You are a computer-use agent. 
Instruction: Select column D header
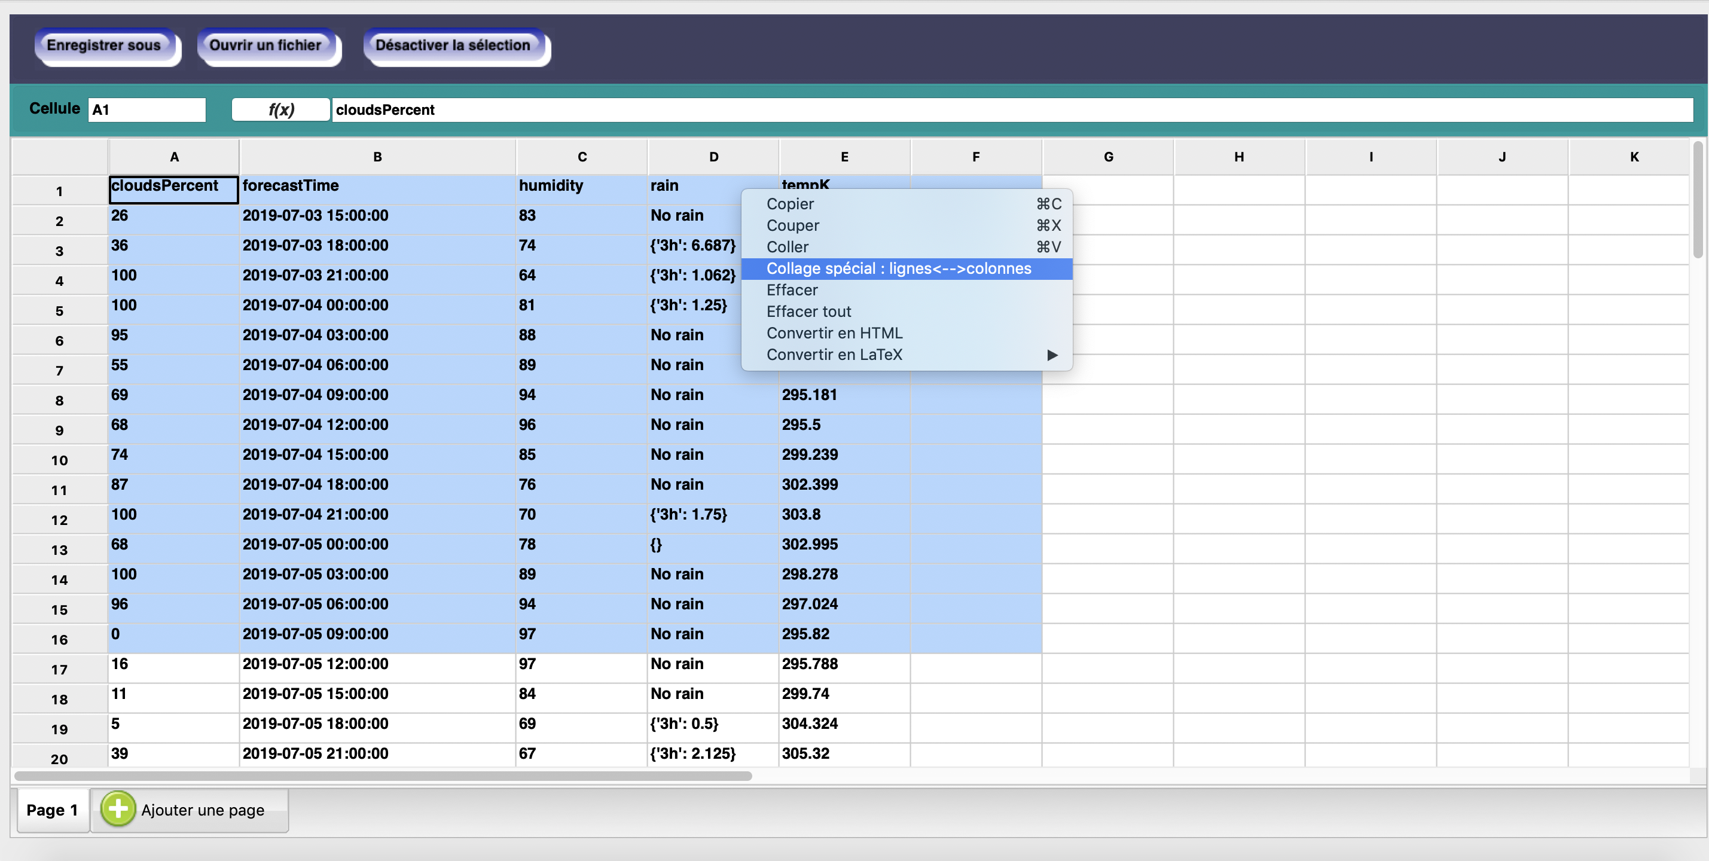click(713, 157)
